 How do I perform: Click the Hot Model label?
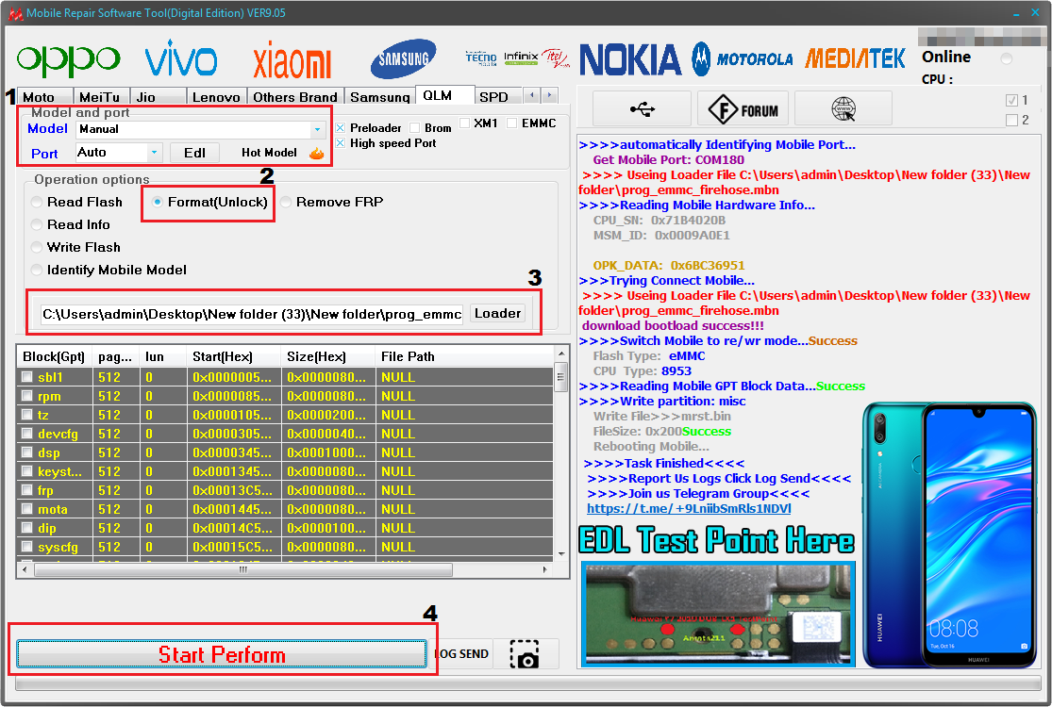pos(269,153)
